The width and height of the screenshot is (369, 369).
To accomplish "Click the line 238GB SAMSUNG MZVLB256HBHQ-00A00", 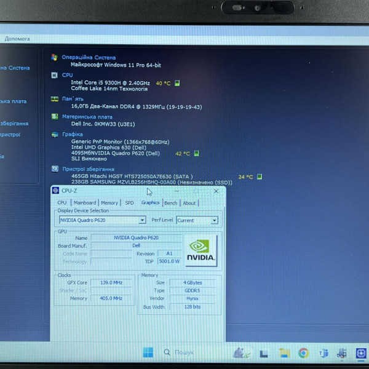I will 152,182.
